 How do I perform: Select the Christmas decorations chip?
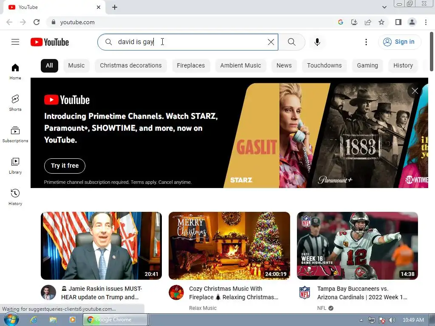[x=131, y=65]
